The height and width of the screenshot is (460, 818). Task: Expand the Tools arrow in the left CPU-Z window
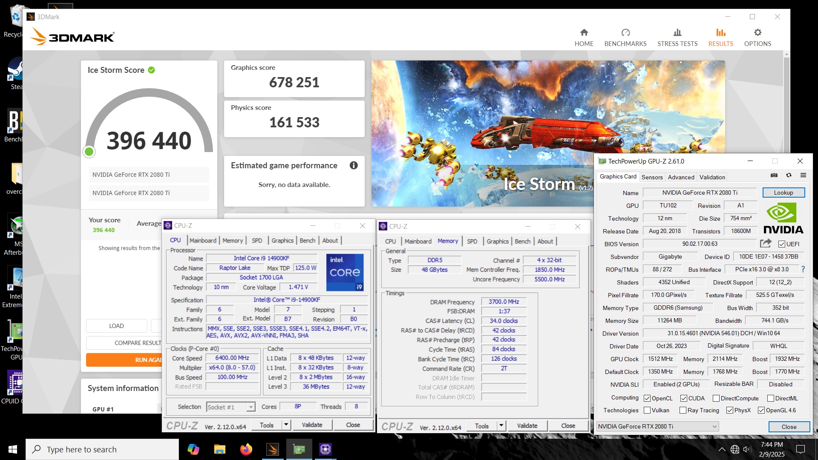(x=286, y=425)
